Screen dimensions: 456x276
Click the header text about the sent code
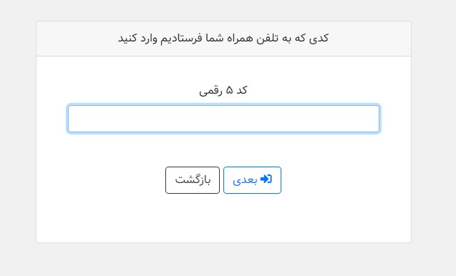click(223, 39)
